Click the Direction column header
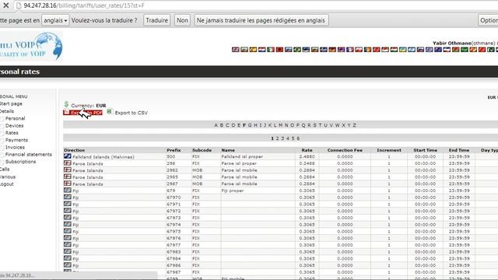 pyautogui.click(x=75, y=150)
